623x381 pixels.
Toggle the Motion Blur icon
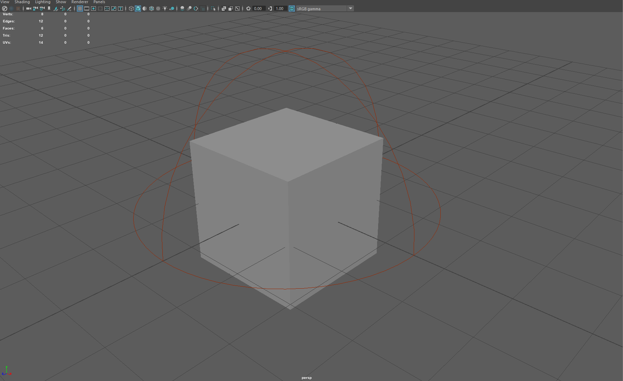coord(189,9)
